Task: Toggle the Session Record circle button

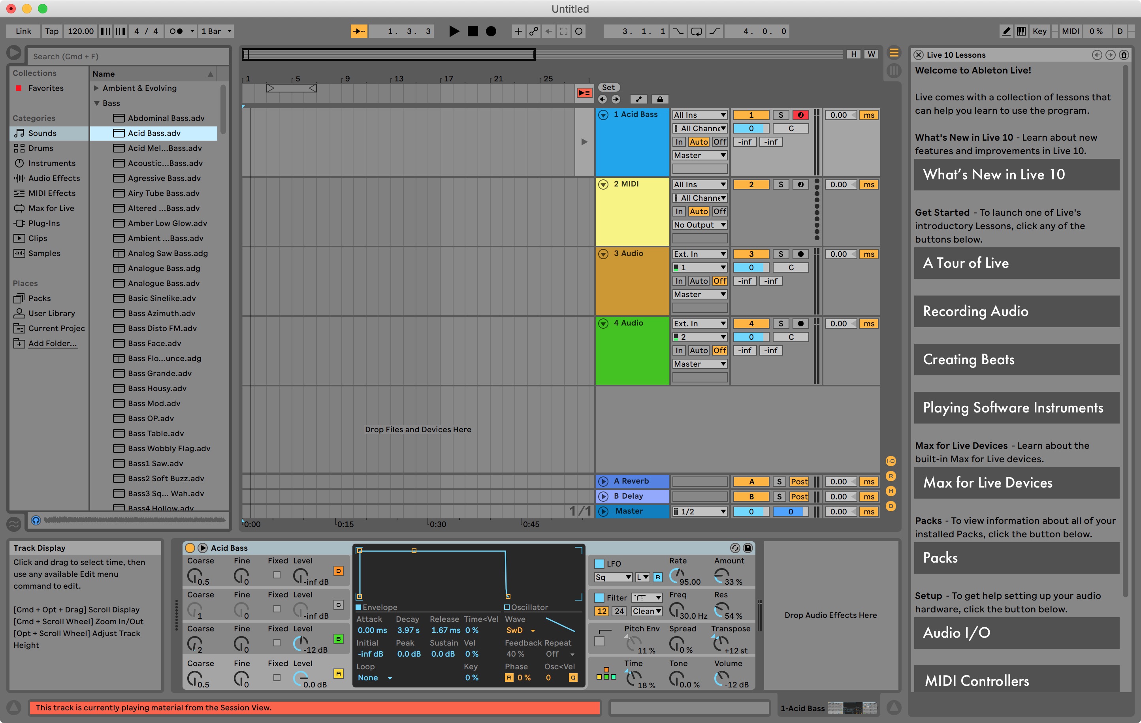Action: click(x=578, y=31)
